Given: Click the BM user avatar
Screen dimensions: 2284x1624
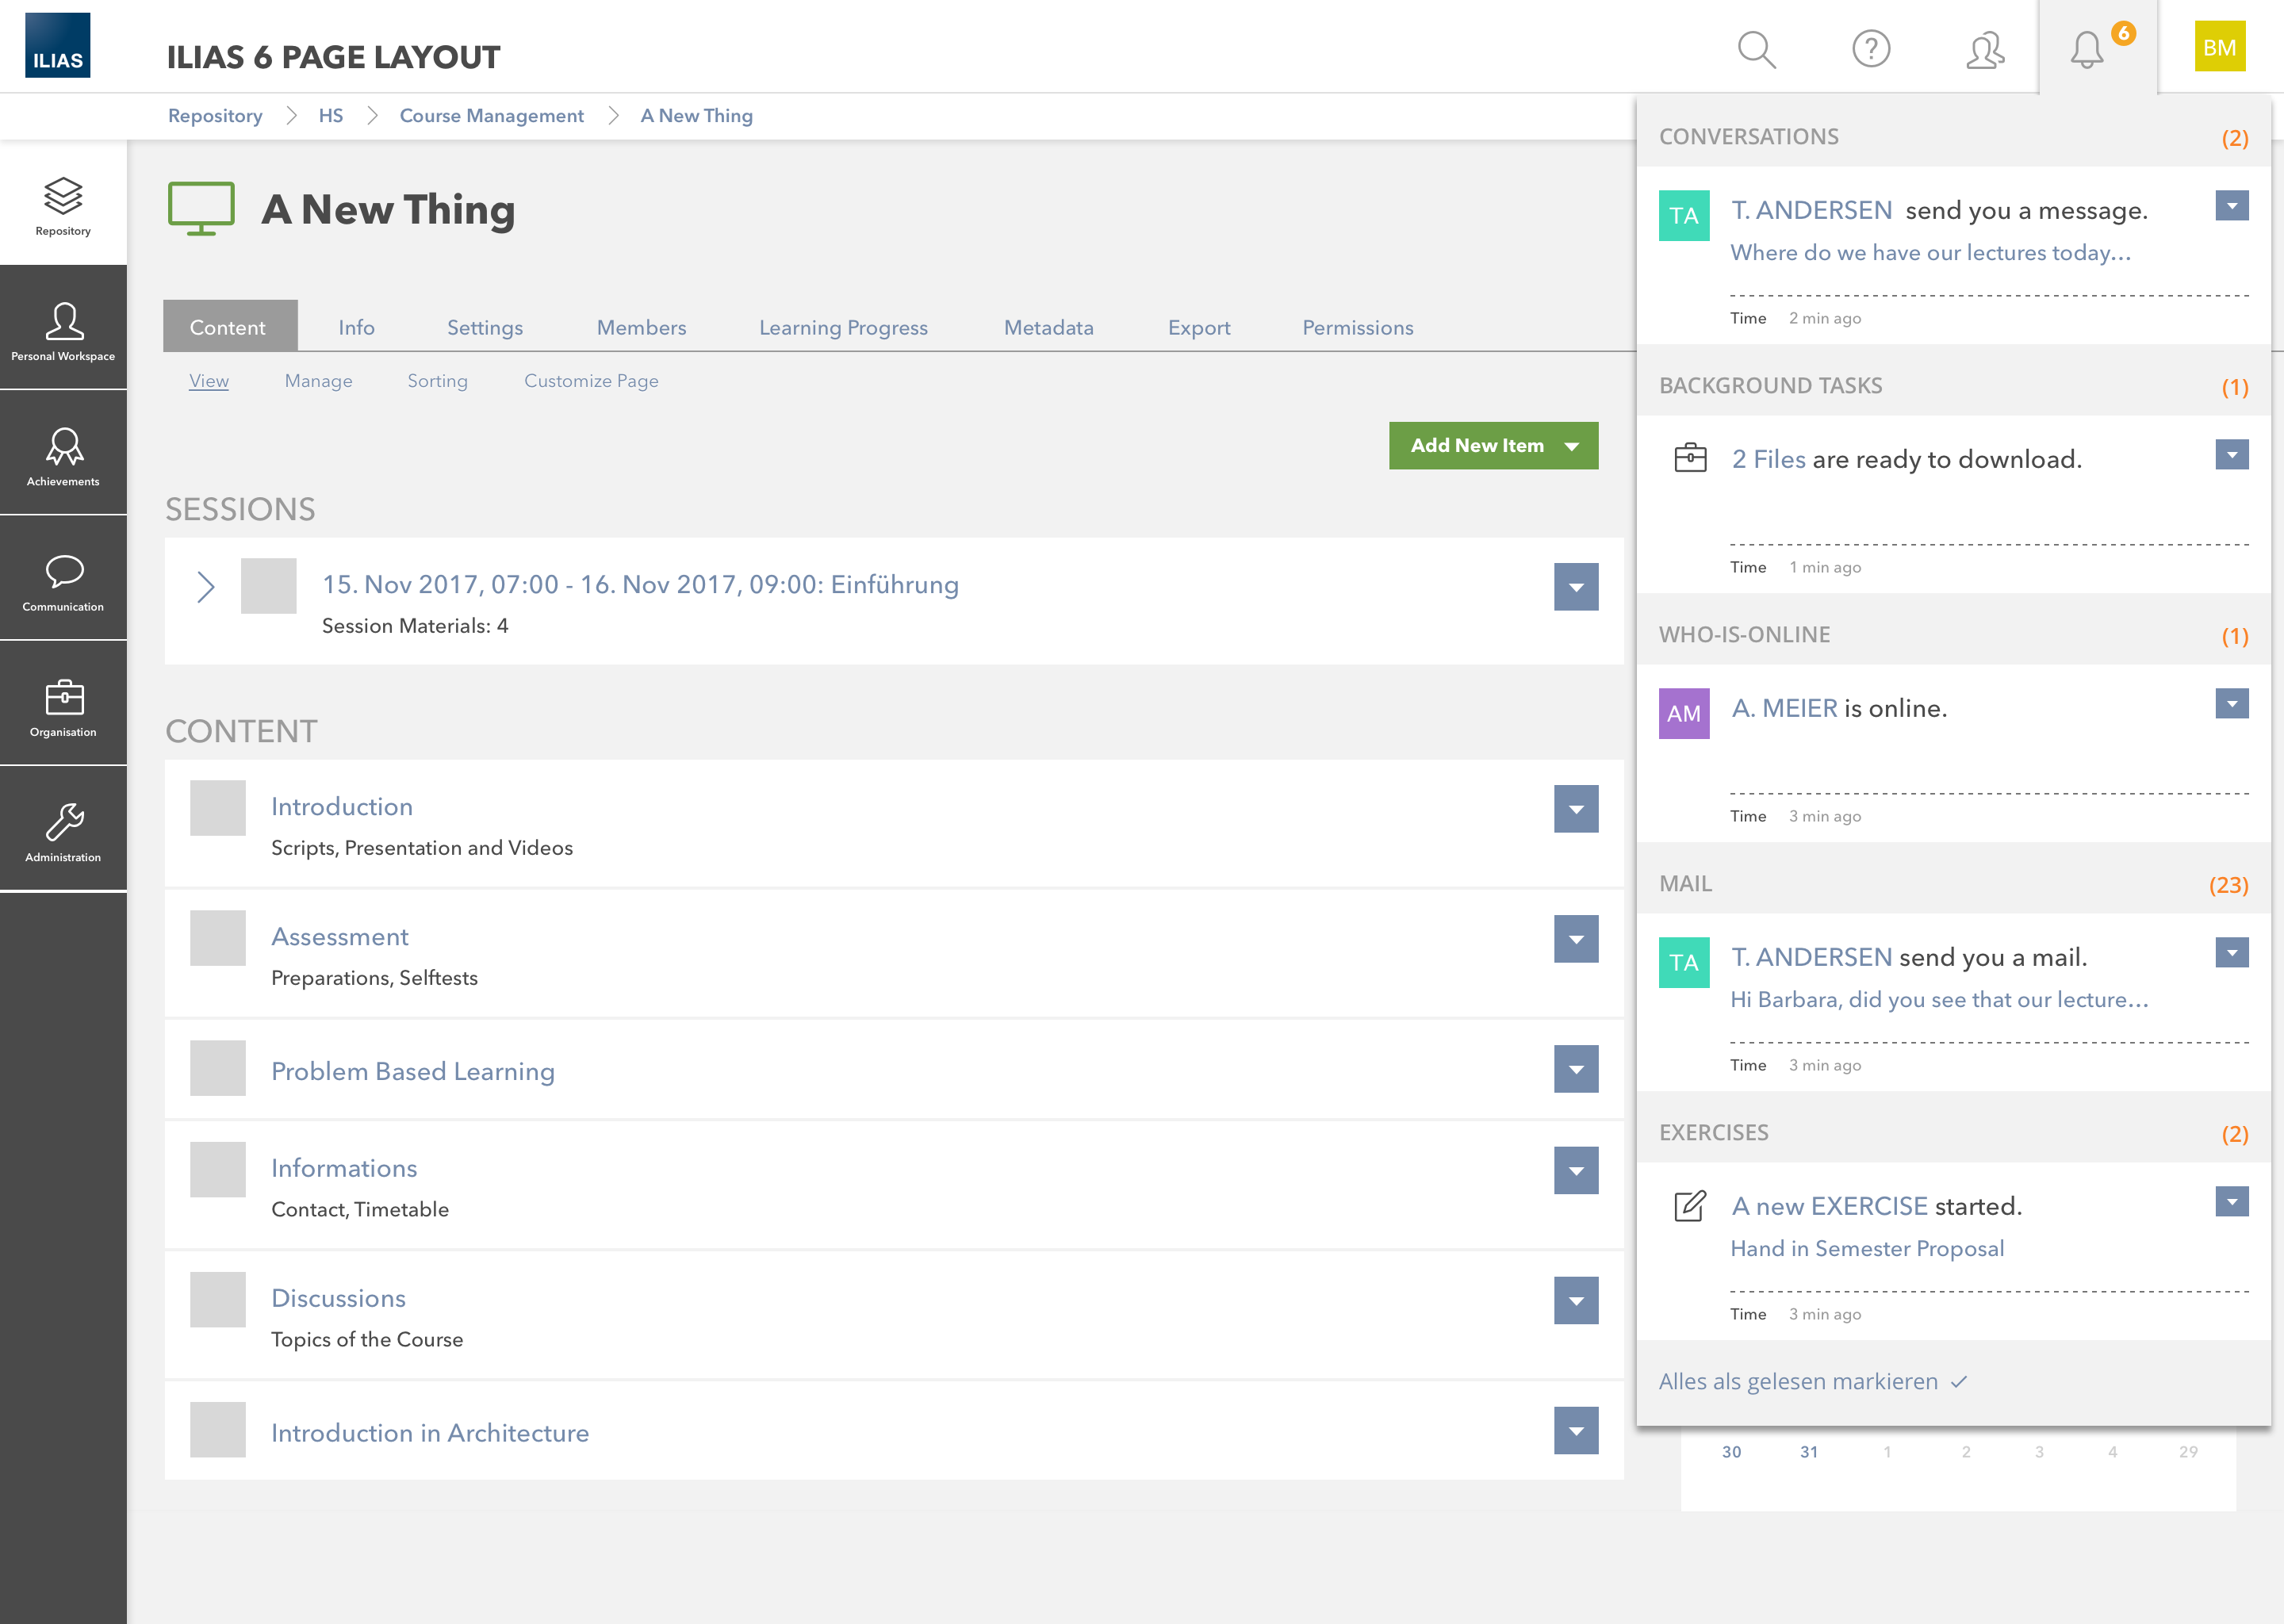Looking at the screenshot, I should click(x=2219, y=47).
